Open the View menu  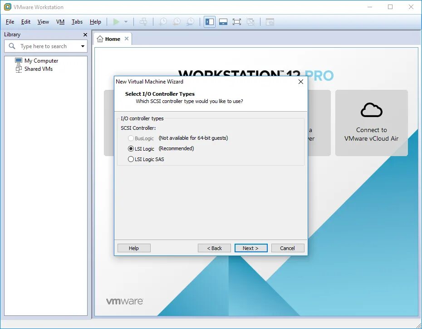(x=43, y=22)
